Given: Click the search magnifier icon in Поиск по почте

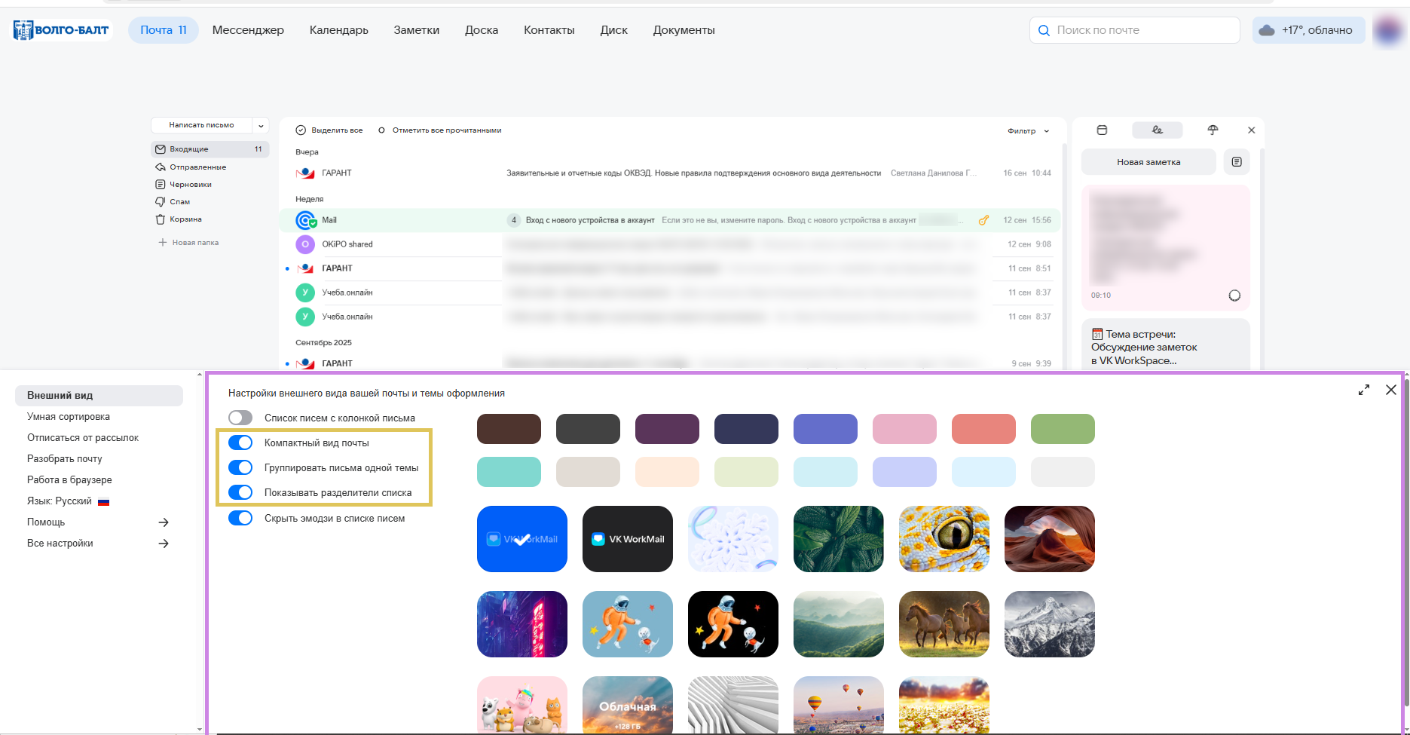Looking at the screenshot, I should click(x=1044, y=31).
